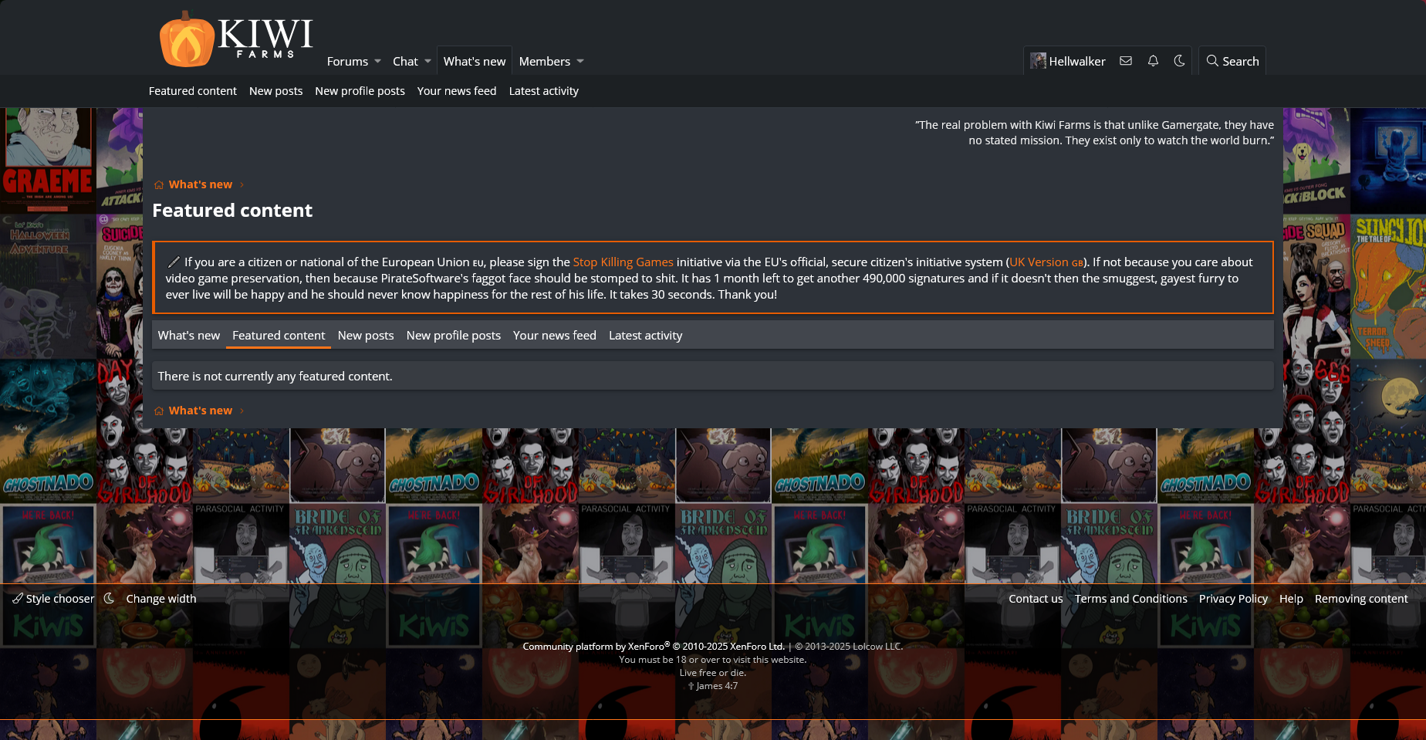Click the home icon in top breadcrumb
Image resolution: width=1426 pixels, height=740 pixels.
(x=159, y=184)
